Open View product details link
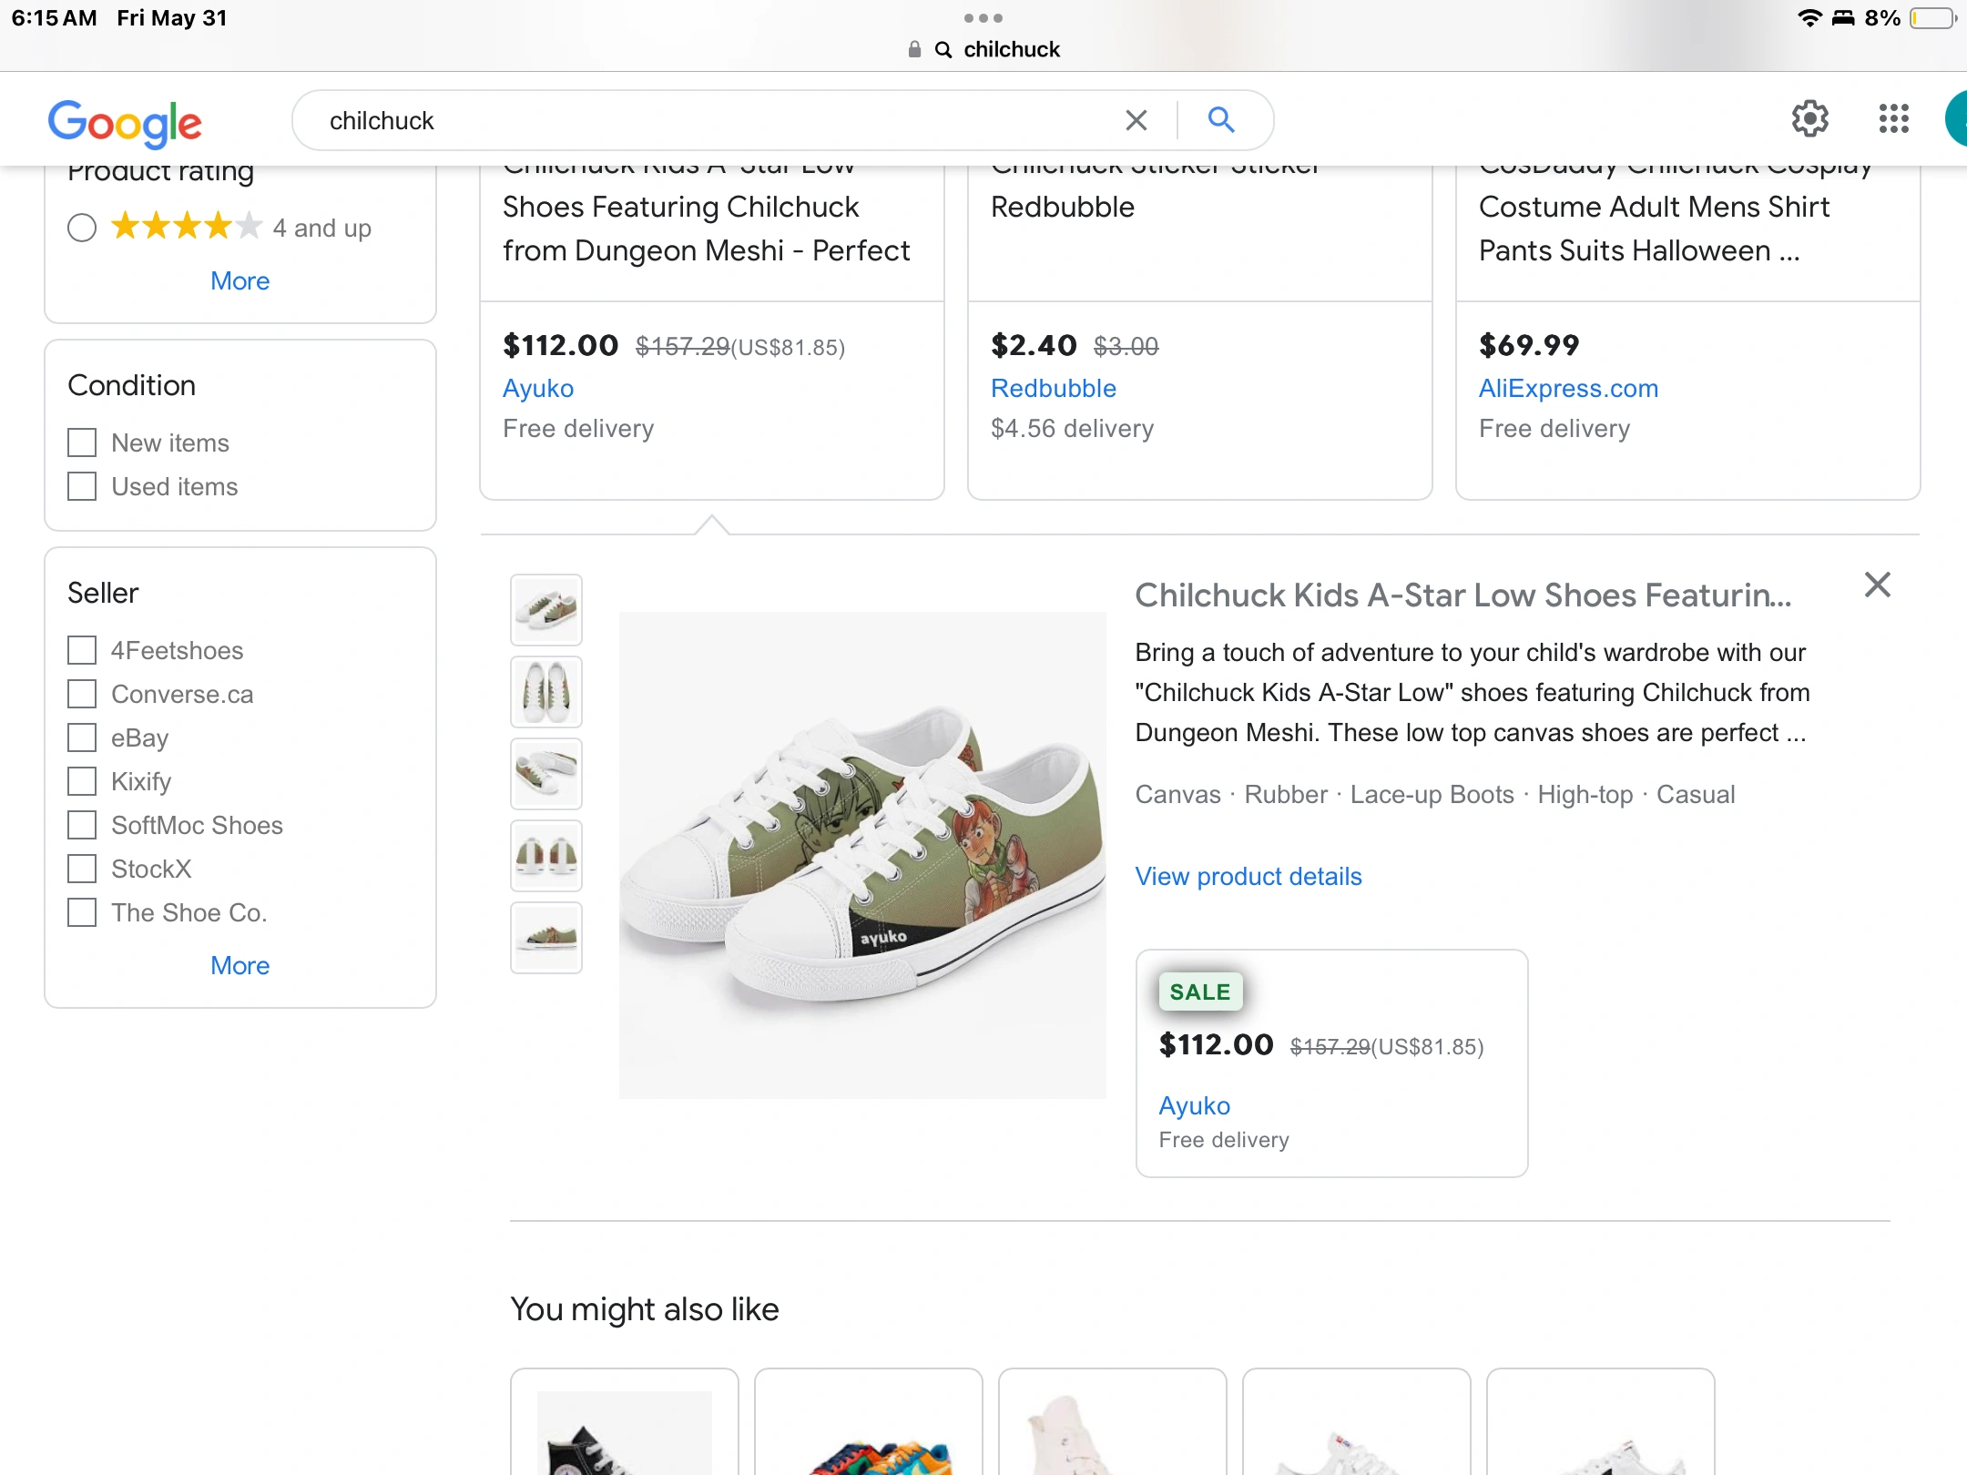The width and height of the screenshot is (1967, 1475). click(1248, 877)
